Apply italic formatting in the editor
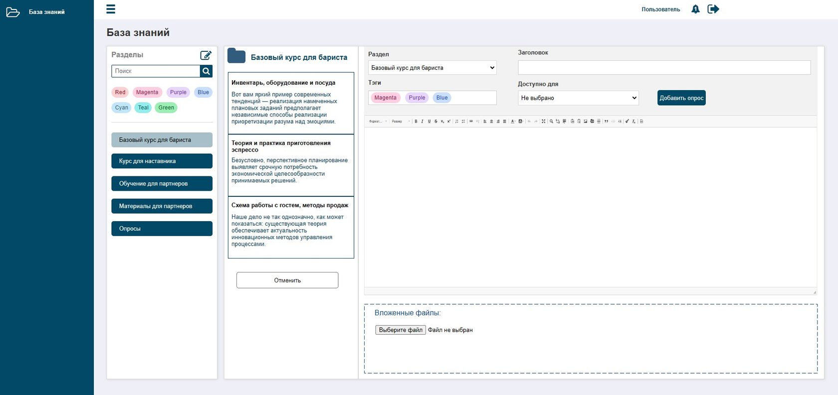This screenshot has width=838, height=395. click(422, 121)
